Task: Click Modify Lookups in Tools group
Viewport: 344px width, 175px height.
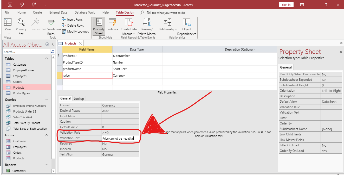Action: (75, 32)
